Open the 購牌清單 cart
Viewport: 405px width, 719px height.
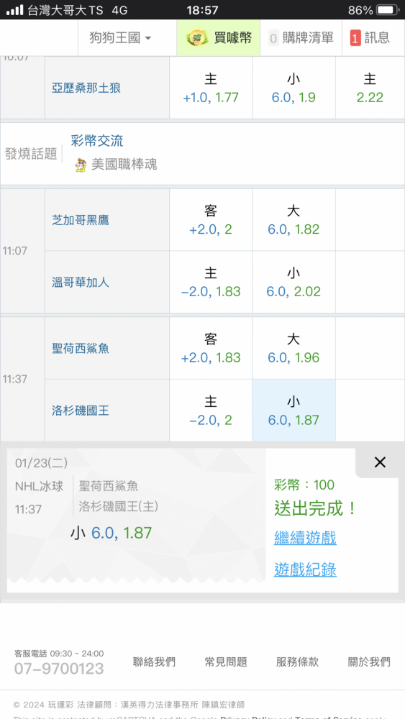tap(301, 37)
